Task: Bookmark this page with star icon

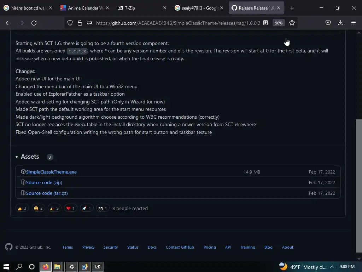Action: pos(292,23)
